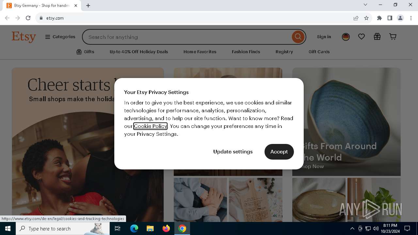Reload the page with refresh icon
The height and width of the screenshot is (235, 418).
[x=28, y=18]
